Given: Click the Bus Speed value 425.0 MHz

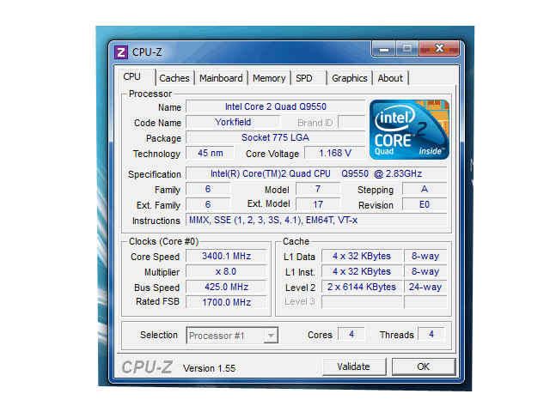Looking at the screenshot, I should coord(226,287).
